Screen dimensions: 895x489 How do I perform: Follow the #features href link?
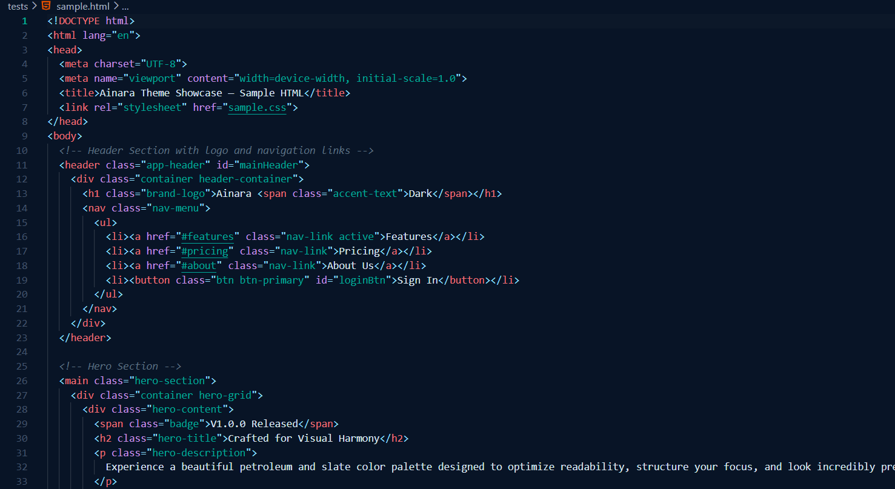(x=207, y=236)
